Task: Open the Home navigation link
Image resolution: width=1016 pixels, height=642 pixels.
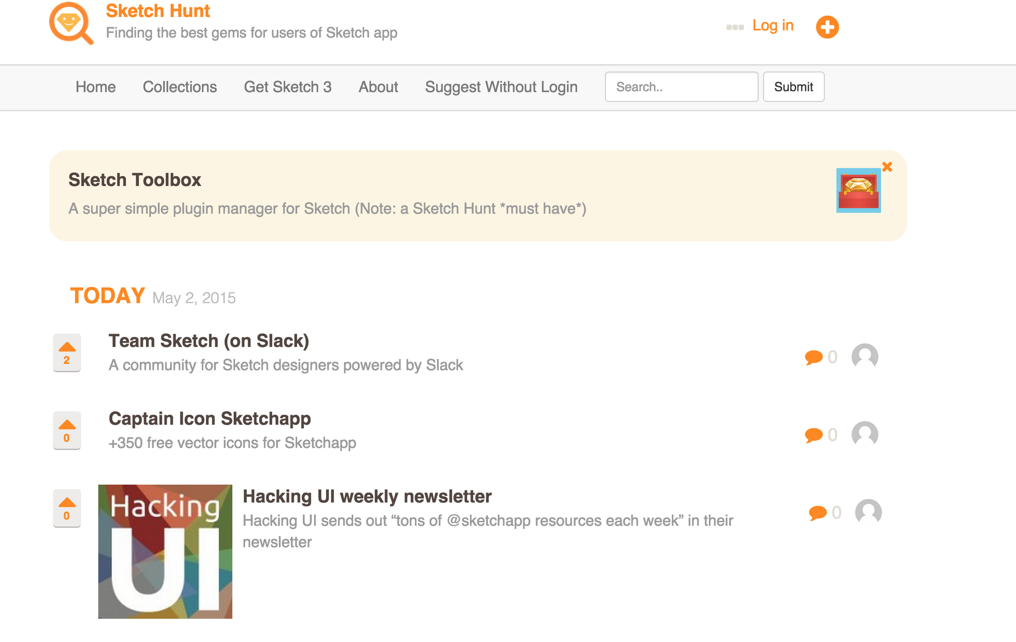Action: (x=95, y=87)
